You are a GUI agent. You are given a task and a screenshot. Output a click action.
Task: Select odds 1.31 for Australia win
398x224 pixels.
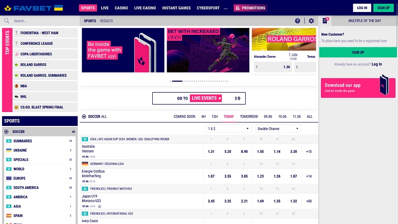point(211,151)
